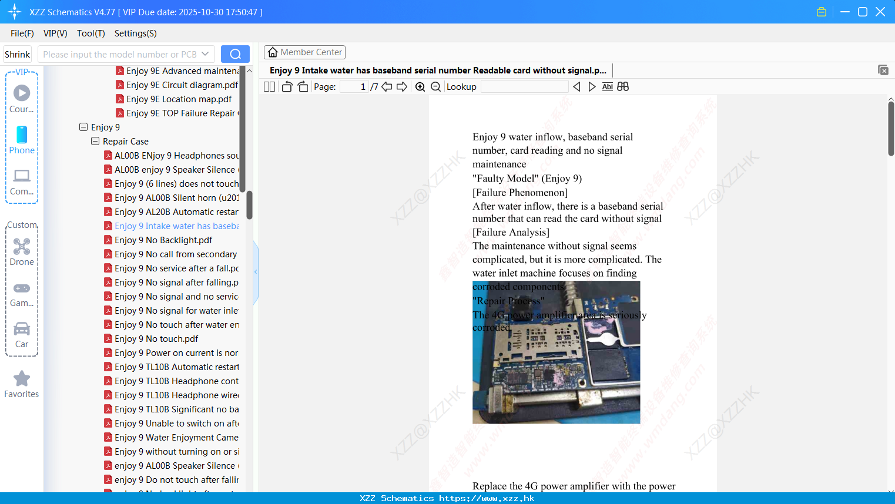The height and width of the screenshot is (504, 895).
Task: Open Enjoy 9 TL10B Significant no backlight
Action: pos(171,409)
